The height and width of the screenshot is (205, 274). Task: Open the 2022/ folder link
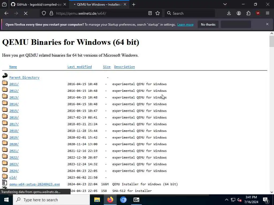[14, 157]
